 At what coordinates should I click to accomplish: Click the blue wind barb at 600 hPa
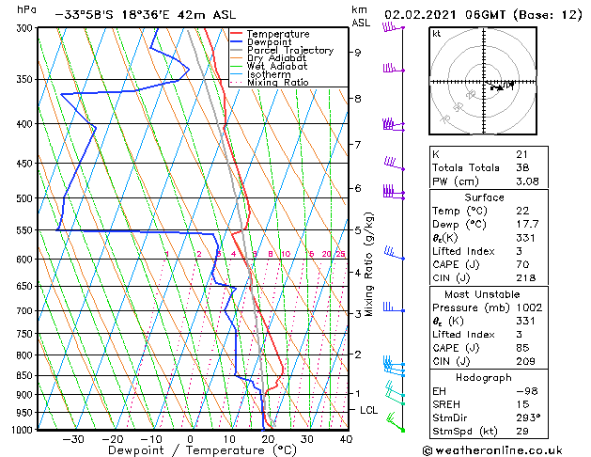point(395,253)
